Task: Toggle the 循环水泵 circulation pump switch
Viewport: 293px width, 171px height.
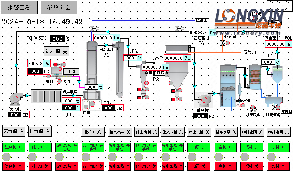Action: (x=226, y=132)
